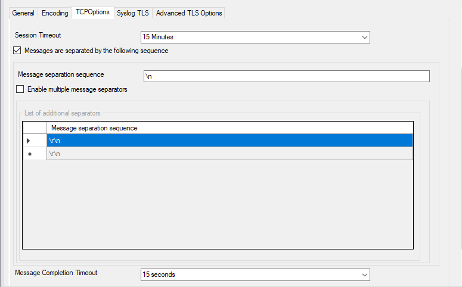Go to the Syslog TLS tab
The height and width of the screenshot is (287, 462).
(x=133, y=13)
